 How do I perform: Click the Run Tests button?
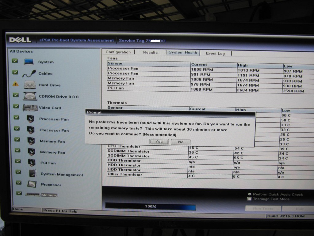(263, 209)
